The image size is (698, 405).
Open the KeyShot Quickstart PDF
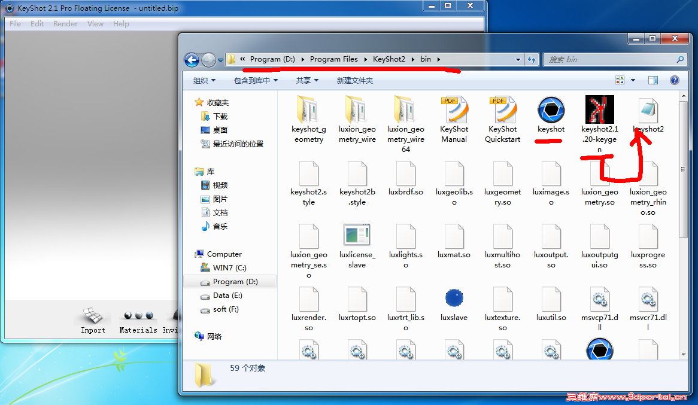503,119
